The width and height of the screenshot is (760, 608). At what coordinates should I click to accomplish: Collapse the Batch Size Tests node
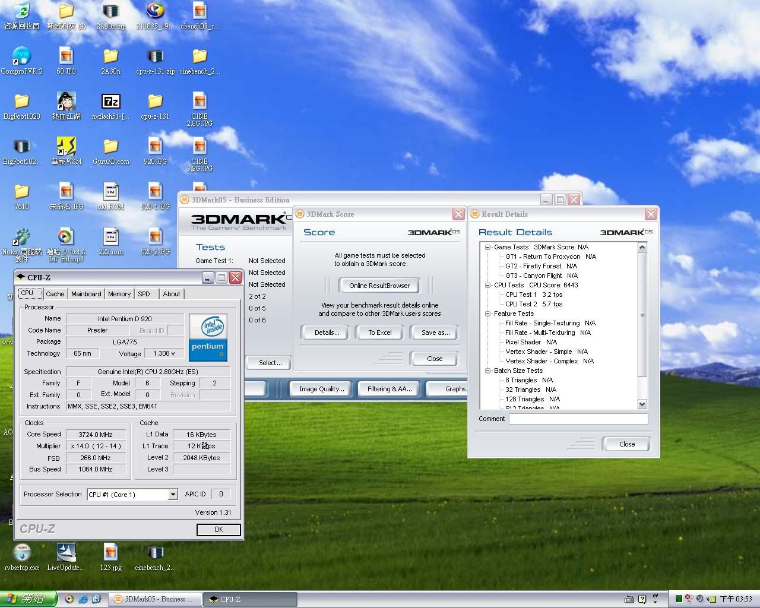tap(487, 370)
